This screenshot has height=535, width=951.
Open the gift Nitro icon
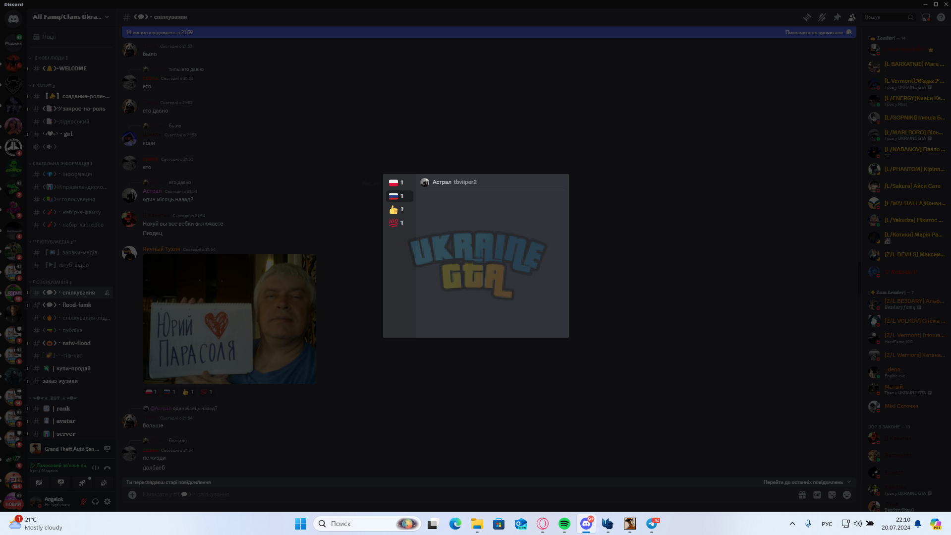802,495
